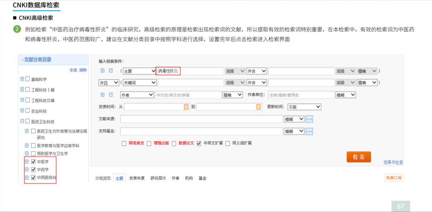Image resolution: width=432 pixels, height=212 pixels.
Task: Click 清除 to clear category selection
Action: point(83,70)
